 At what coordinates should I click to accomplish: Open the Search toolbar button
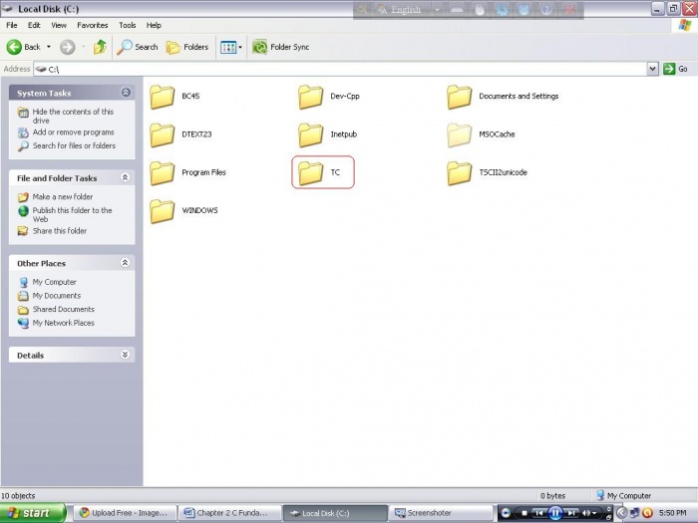coord(138,47)
